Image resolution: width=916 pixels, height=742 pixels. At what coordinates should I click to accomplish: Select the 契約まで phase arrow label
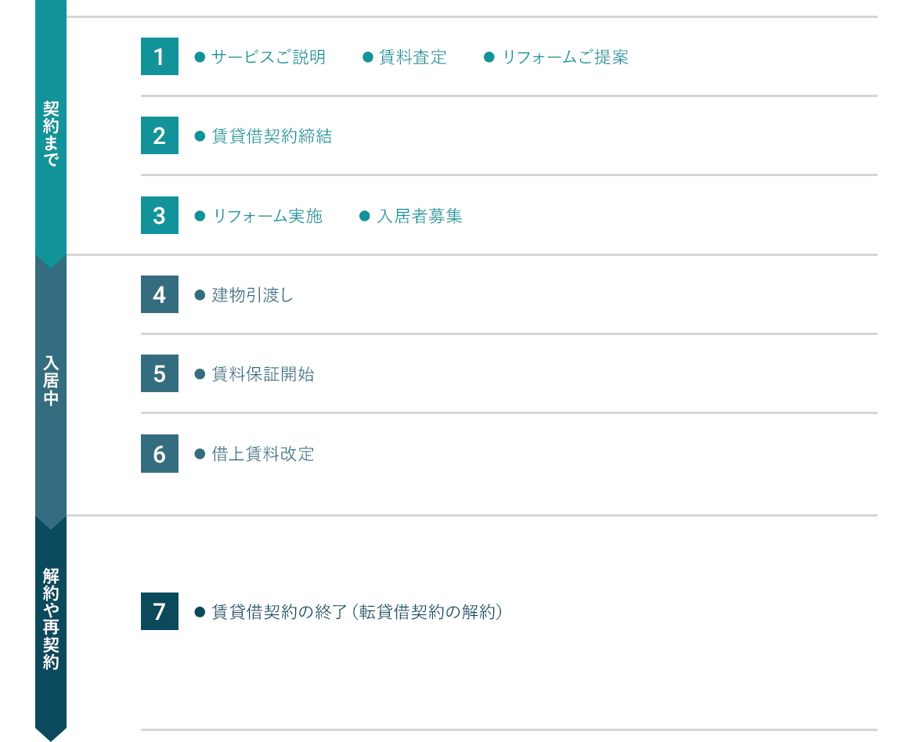pos(51,133)
